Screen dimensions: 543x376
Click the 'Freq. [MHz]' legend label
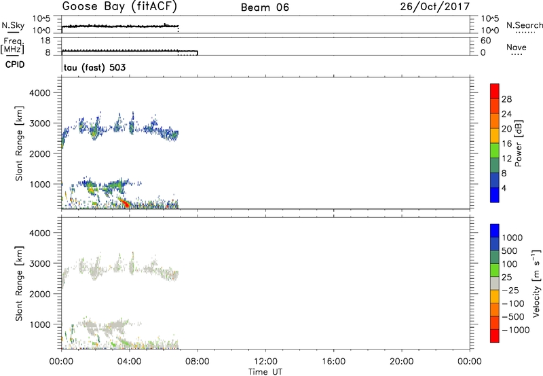[12, 45]
